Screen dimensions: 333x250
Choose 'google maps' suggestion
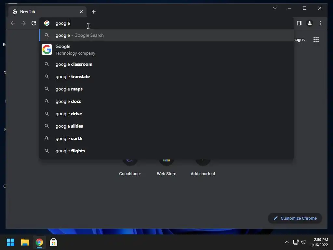click(x=166, y=89)
